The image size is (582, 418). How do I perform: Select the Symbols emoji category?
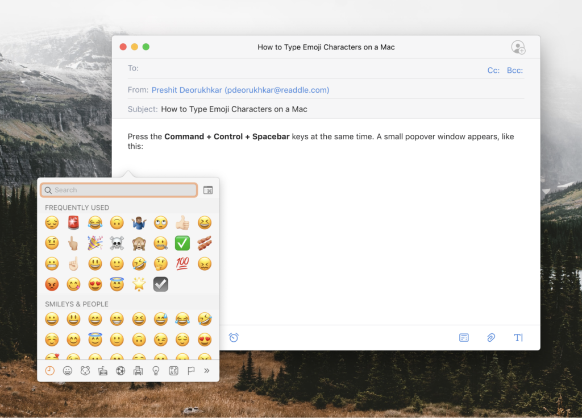[172, 370]
